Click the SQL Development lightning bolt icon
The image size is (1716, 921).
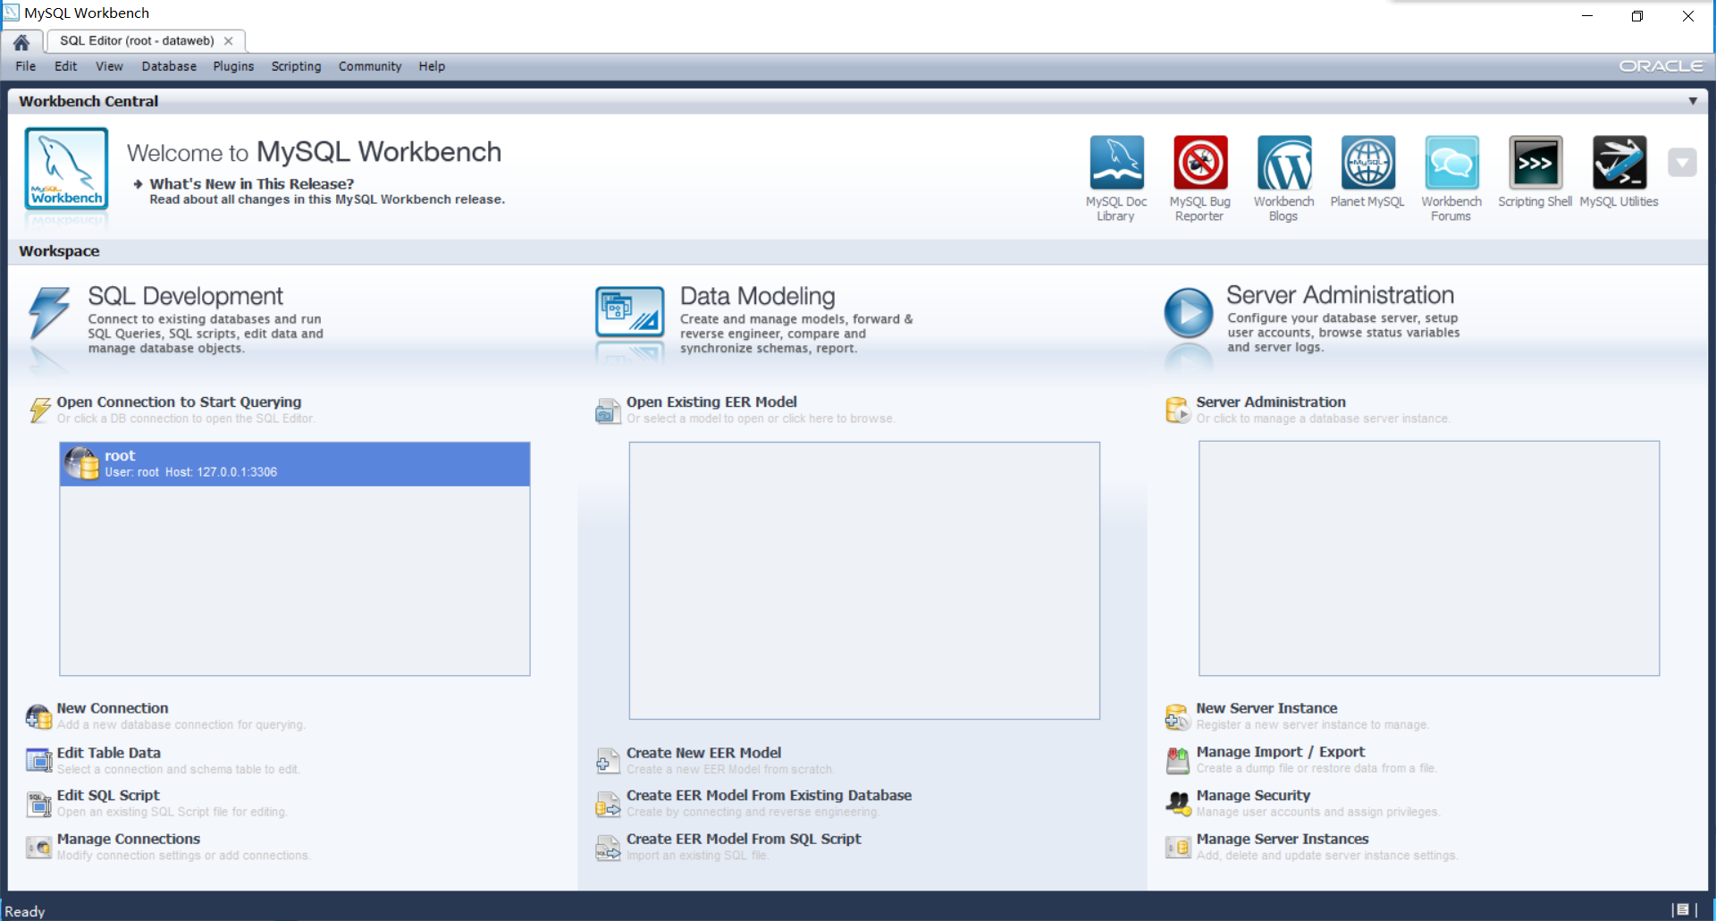pyautogui.click(x=49, y=313)
